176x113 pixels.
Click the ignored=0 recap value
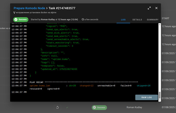pyautogui.click(x=53, y=89)
